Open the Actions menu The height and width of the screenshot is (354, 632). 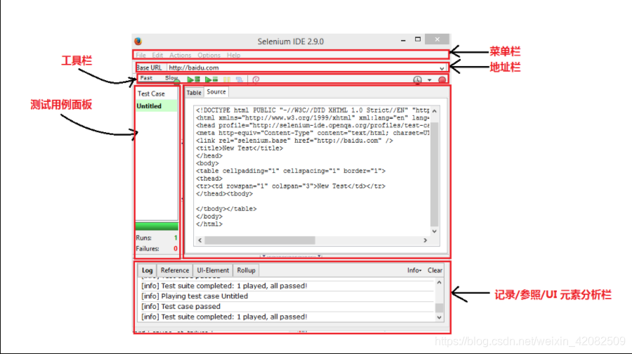tap(180, 55)
